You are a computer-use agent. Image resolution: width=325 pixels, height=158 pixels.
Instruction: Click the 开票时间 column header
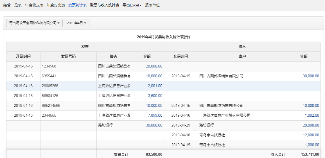[23, 57]
